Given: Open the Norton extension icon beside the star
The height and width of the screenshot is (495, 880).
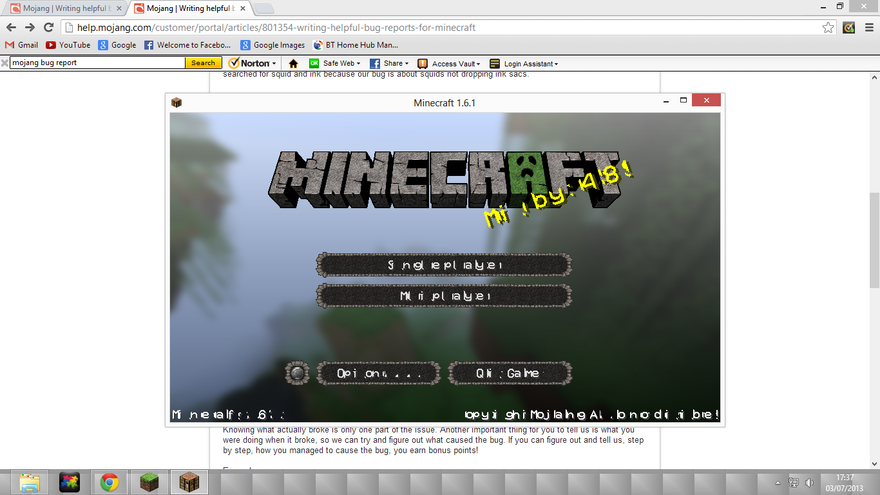Looking at the screenshot, I should click(849, 27).
